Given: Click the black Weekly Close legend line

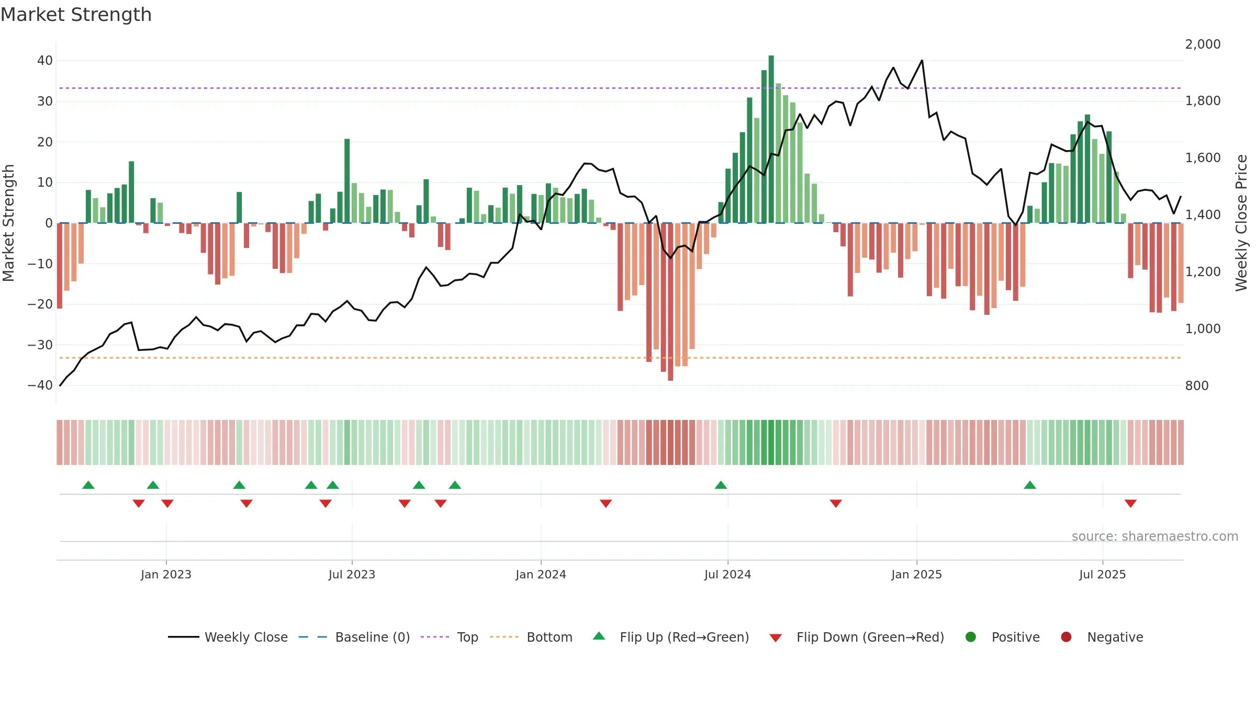Looking at the screenshot, I should 184,637.
